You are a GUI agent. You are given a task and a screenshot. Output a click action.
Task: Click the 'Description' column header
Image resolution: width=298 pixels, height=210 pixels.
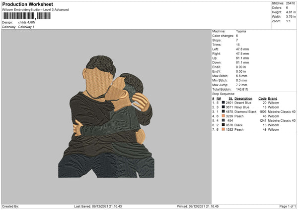243,99
